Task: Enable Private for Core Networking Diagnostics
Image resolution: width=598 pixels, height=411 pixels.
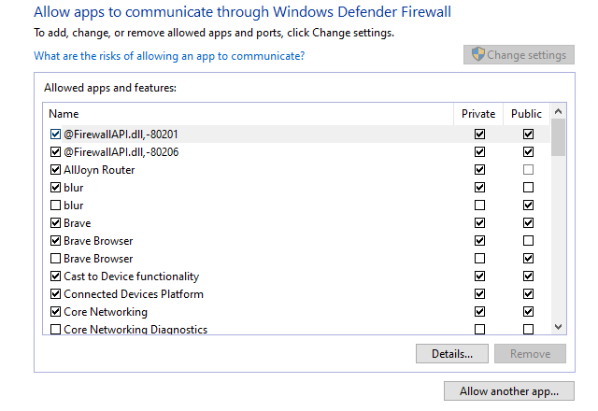Action: point(480,330)
